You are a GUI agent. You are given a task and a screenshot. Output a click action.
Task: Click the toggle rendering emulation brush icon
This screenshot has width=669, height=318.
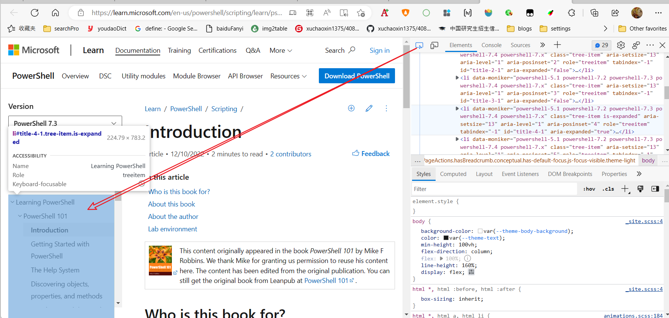point(640,189)
